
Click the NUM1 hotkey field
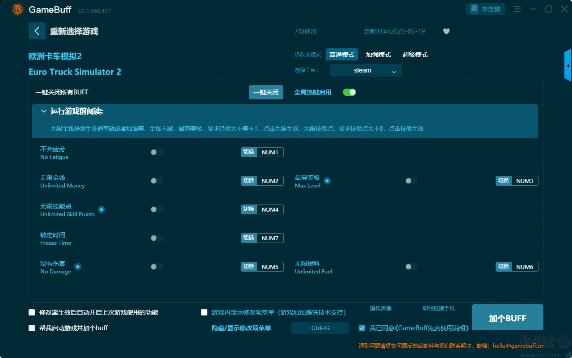270,152
